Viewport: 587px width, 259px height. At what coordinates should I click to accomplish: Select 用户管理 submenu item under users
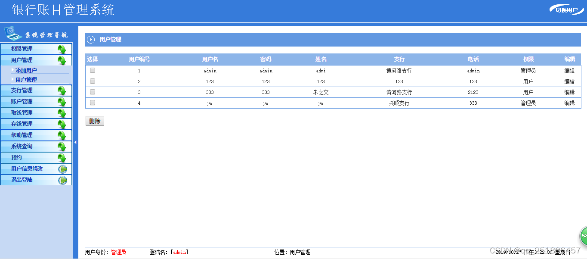tap(26, 80)
